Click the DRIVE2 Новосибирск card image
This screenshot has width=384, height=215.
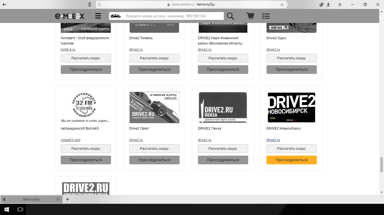[292, 107]
